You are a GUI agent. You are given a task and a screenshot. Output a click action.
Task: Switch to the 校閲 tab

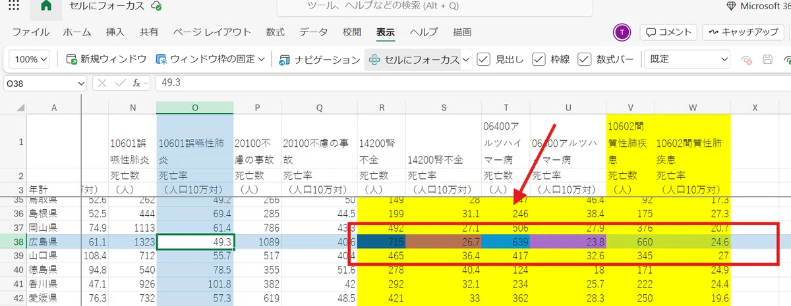click(352, 32)
